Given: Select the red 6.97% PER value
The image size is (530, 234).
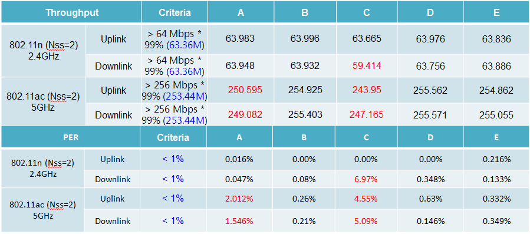Looking at the screenshot, I should click(x=367, y=179).
